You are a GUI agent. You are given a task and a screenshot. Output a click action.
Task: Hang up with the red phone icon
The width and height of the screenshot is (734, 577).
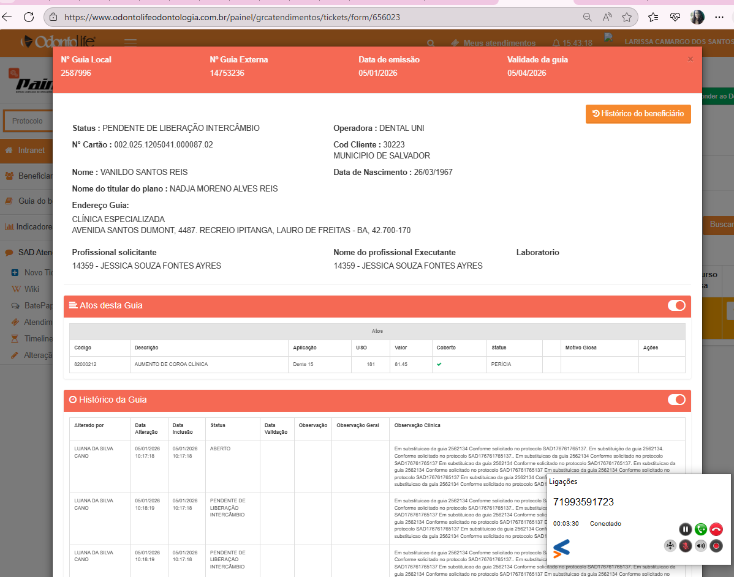click(716, 529)
